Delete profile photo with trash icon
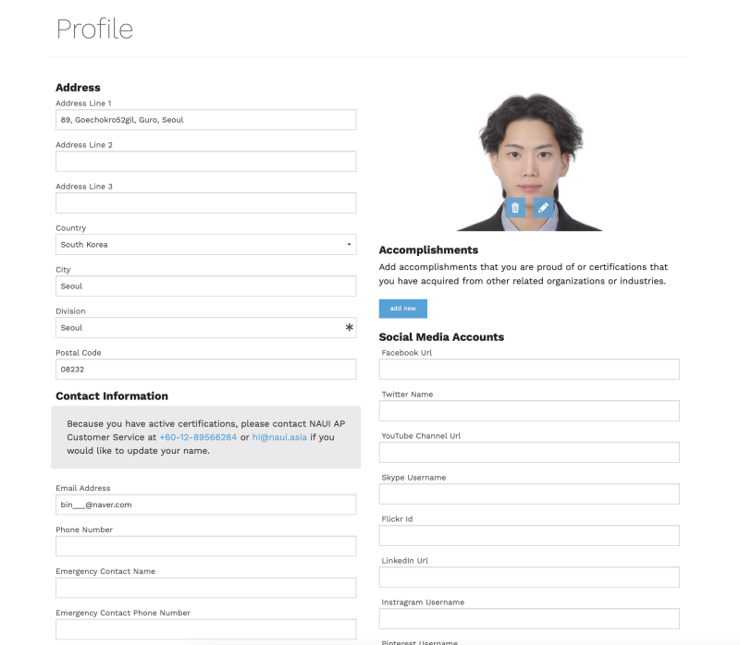The height and width of the screenshot is (645, 740). click(515, 208)
